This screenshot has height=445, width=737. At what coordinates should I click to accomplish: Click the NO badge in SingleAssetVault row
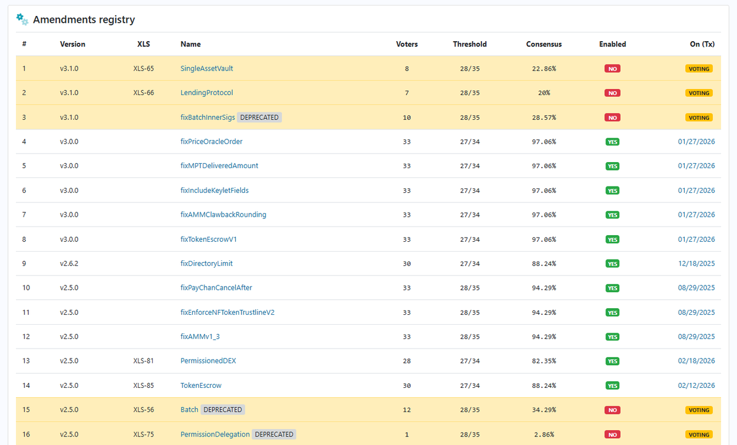(x=612, y=69)
